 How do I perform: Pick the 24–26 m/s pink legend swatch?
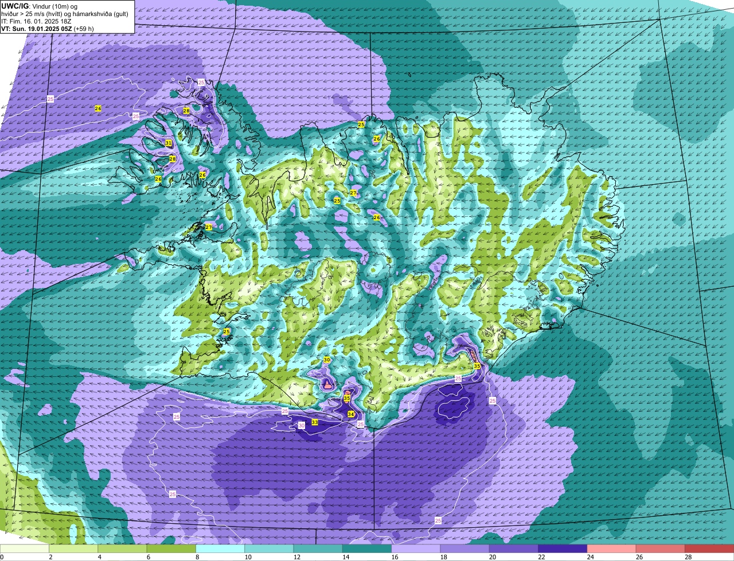pyautogui.click(x=612, y=548)
